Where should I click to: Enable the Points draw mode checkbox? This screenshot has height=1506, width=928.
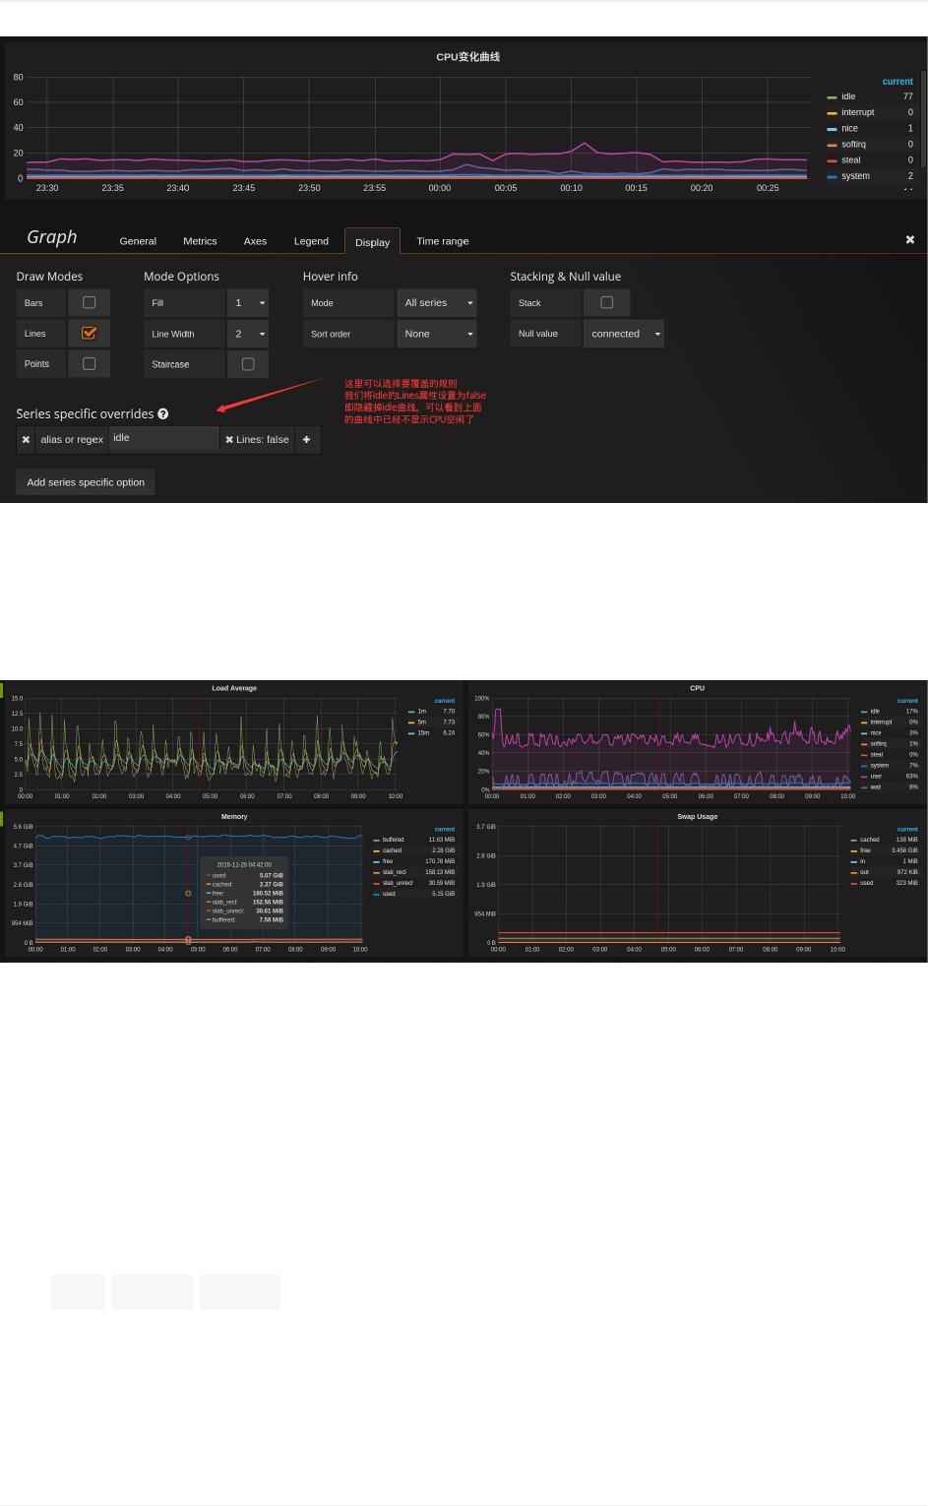point(90,364)
